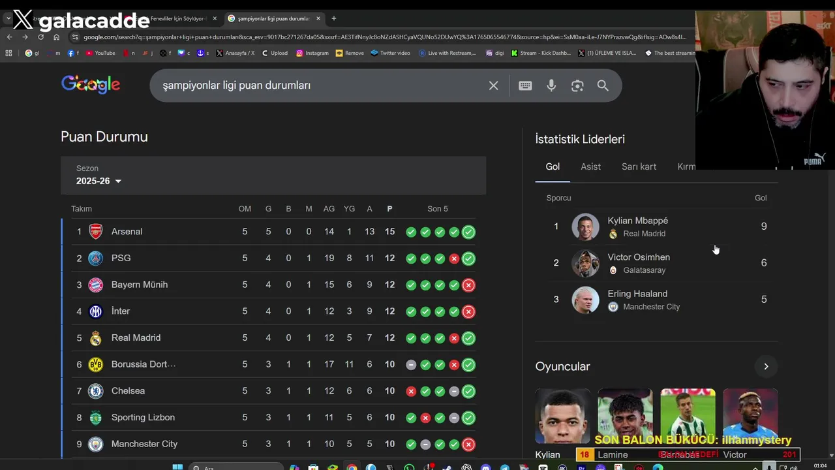Reload the page
This screenshot has width=835, height=470.
(x=40, y=37)
